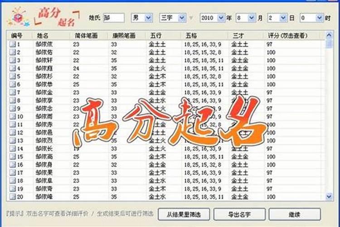Click the row 14 document icon
The height and width of the screenshot is (227, 340).
coord(13,148)
